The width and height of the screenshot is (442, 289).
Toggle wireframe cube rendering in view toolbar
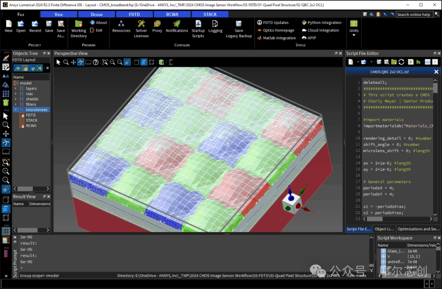[x=137, y=62]
